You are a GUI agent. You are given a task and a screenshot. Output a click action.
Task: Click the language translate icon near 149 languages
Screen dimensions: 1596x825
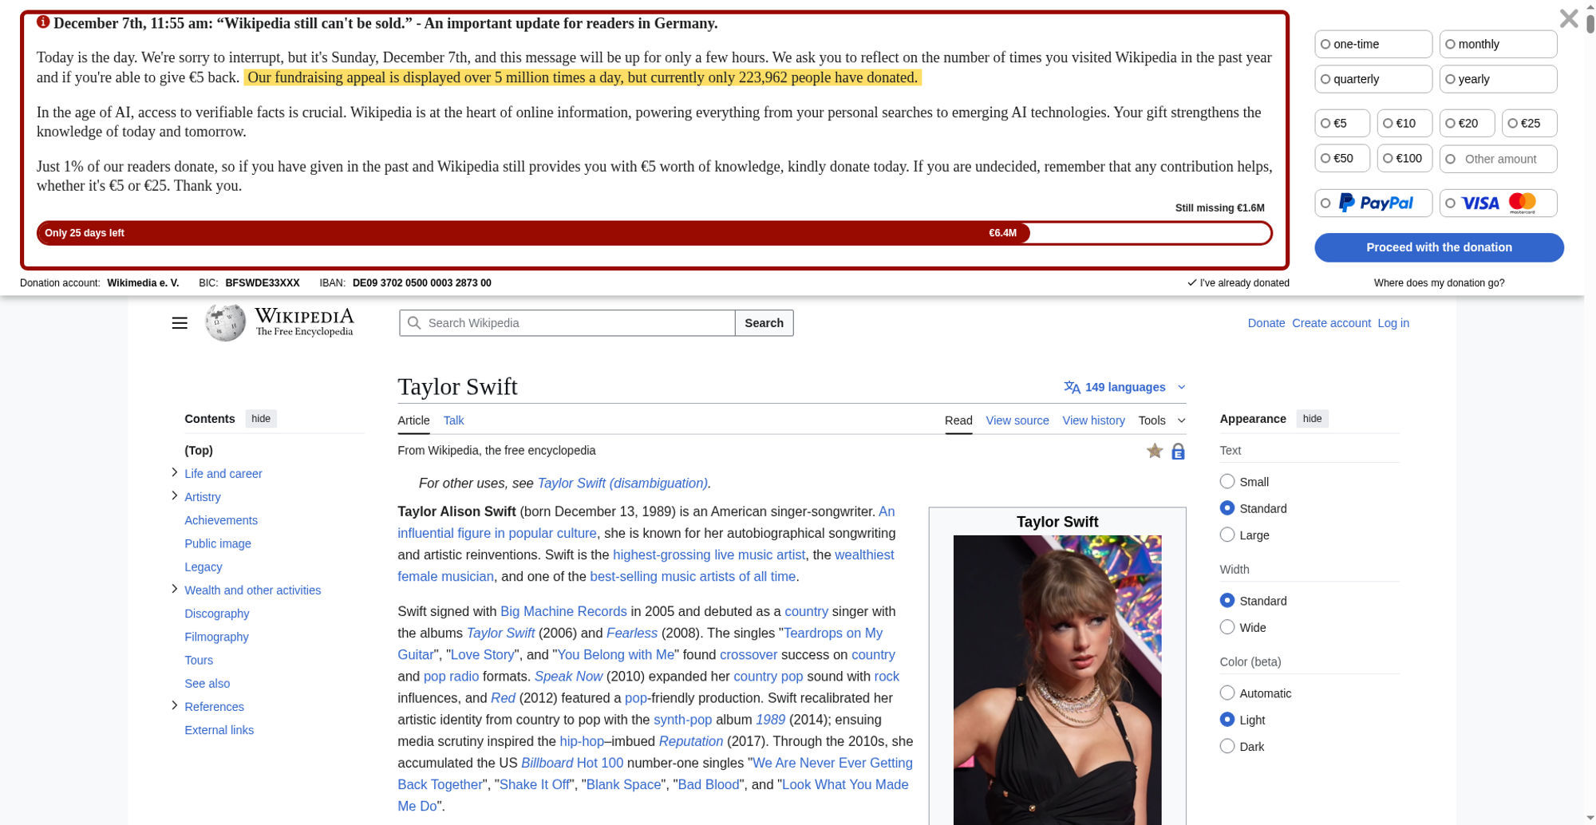coord(1072,387)
